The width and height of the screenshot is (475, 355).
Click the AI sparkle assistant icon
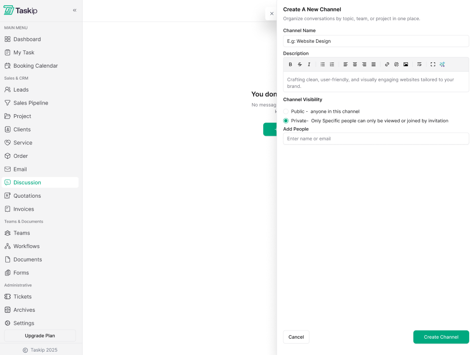tap(442, 64)
